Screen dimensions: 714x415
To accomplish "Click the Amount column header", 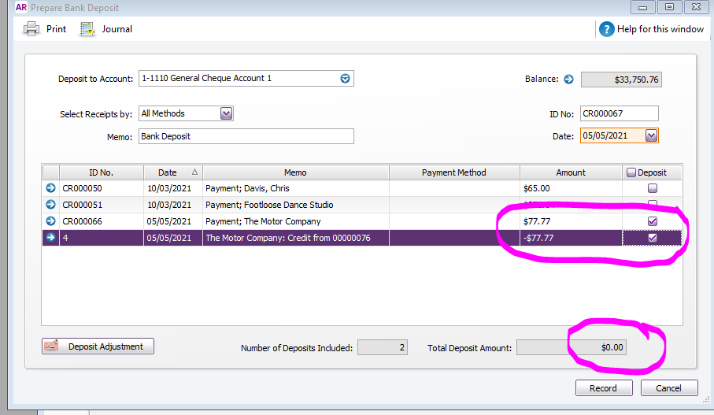I will point(571,172).
